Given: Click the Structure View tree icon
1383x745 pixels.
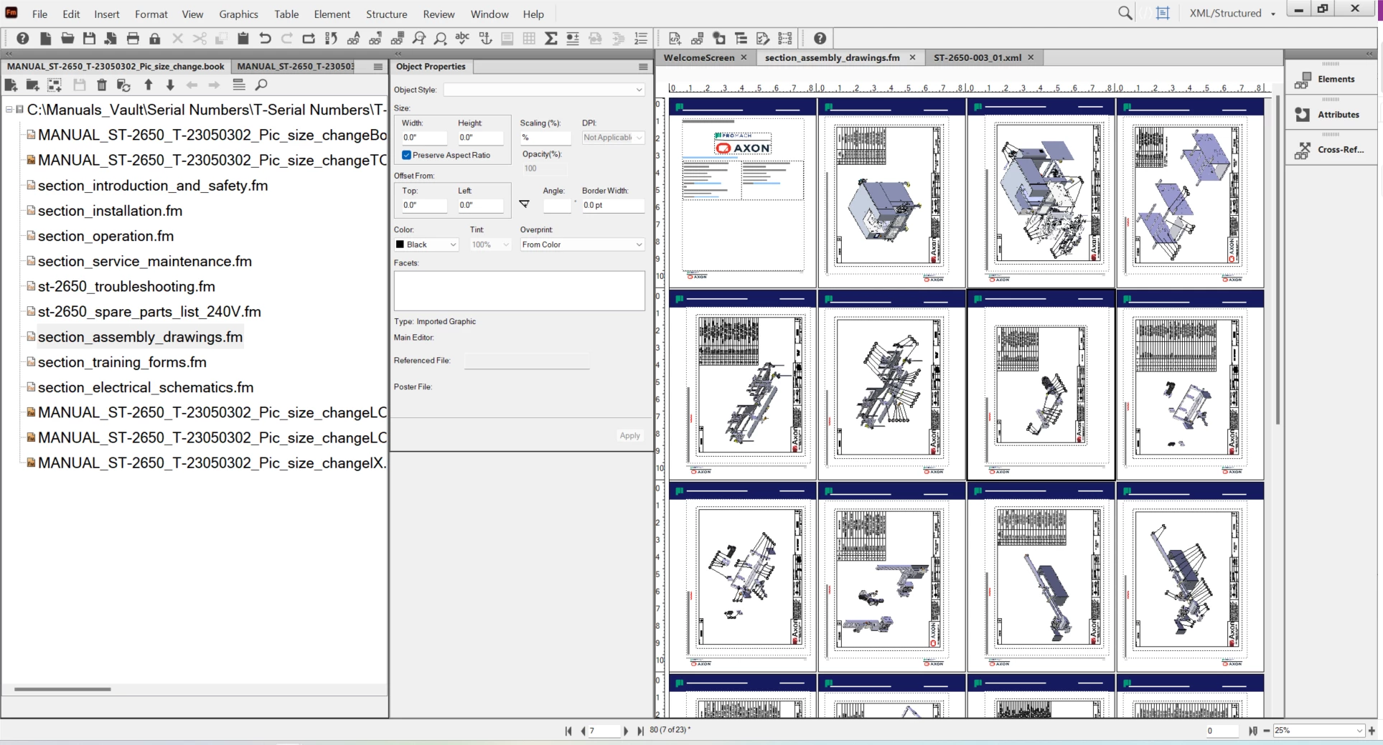Looking at the screenshot, I should point(741,39).
